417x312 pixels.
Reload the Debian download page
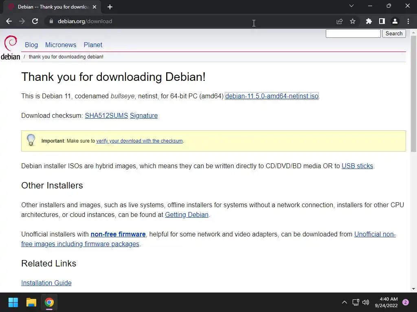coord(35,21)
